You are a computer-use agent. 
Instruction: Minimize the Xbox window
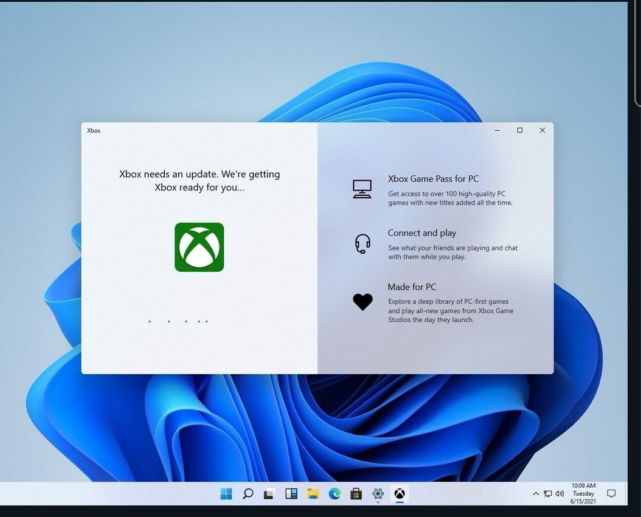click(497, 130)
